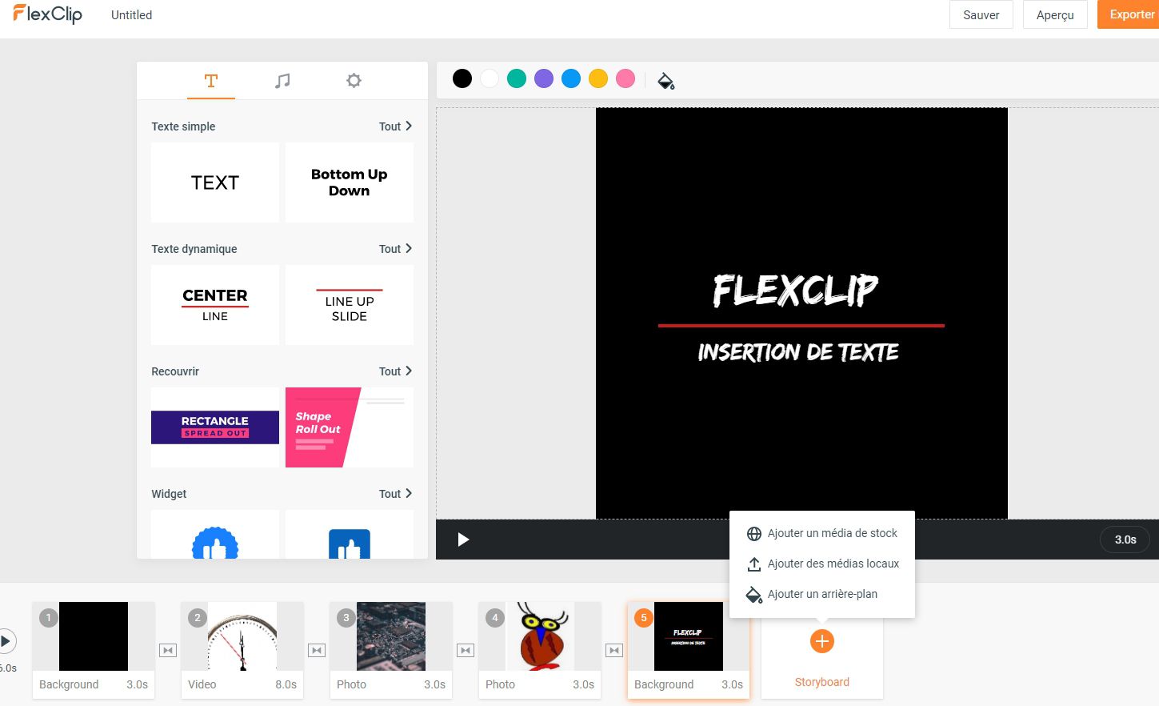This screenshot has height=706, width=1159.
Task: Open the Aperçu preview
Action: click(x=1055, y=15)
